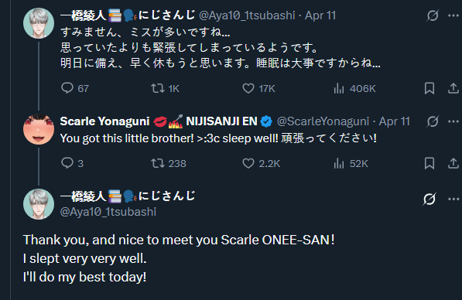The width and height of the screenshot is (462, 300).
Task: Open the Apr 11 timestamp on Scarle's tweet
Action: coord(394,121)
